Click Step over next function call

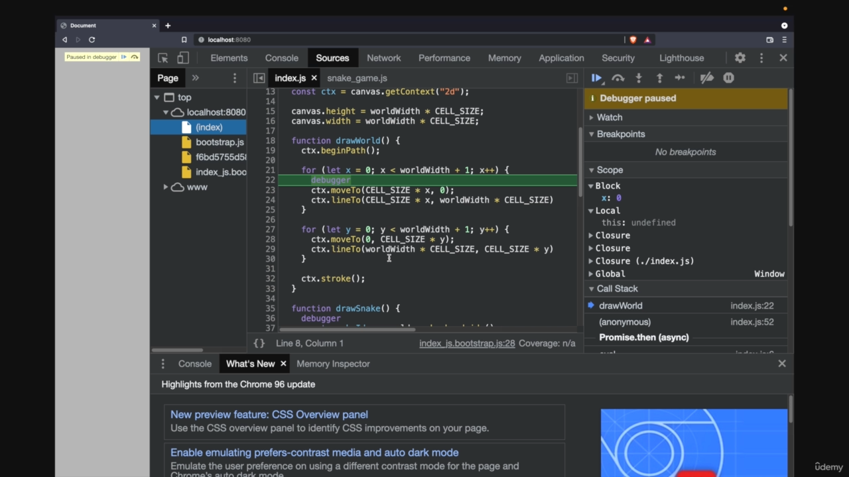pos(618,78)
